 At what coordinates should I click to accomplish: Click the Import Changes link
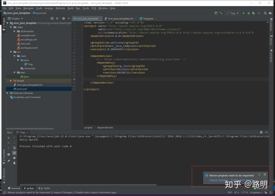(218, 180)
